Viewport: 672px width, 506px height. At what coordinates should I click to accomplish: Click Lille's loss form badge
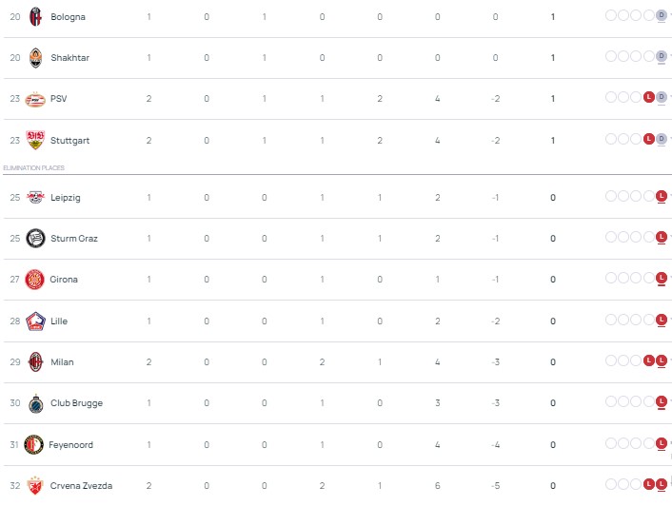click(661, 321)
